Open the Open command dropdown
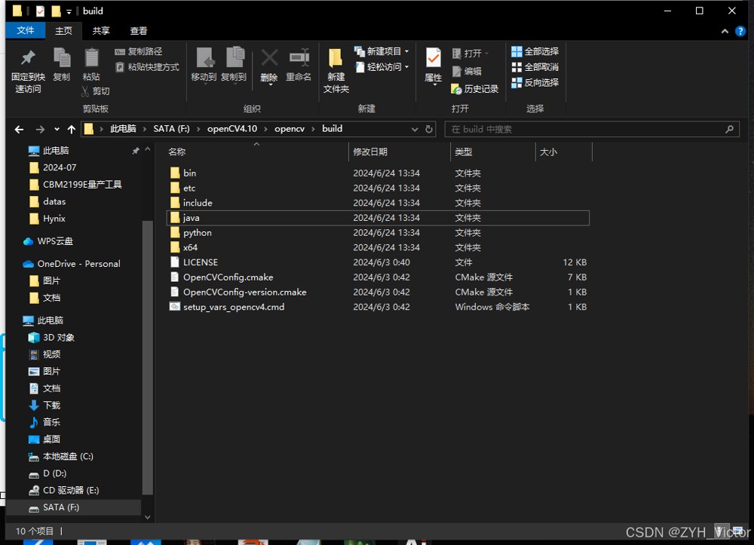Screen dimensions: 754x545 (x=470, y=54)
